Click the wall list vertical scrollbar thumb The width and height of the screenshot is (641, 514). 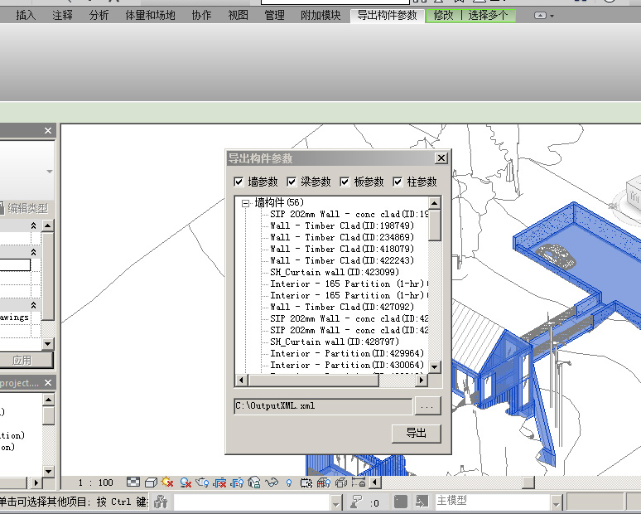coord(435,223)
